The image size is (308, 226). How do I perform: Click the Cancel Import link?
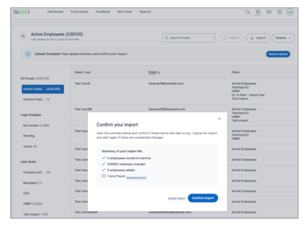coord(176,198)
